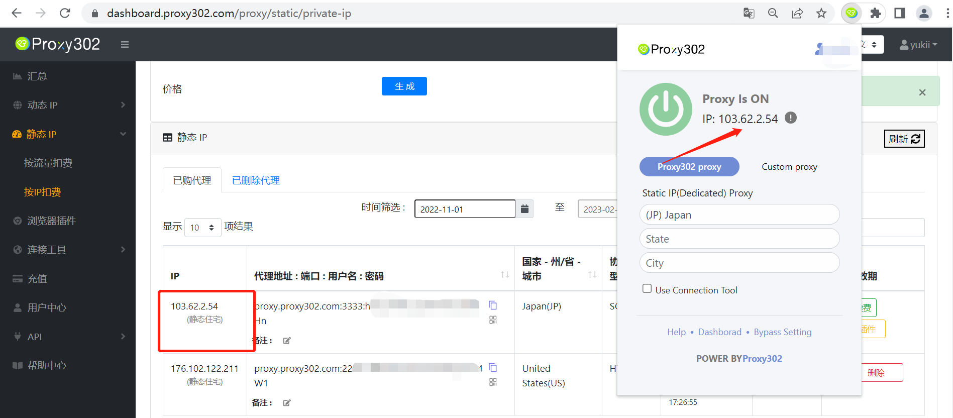
Task: Copy proxy address for 176.102.122.211 row
Action: pos(493,368)
